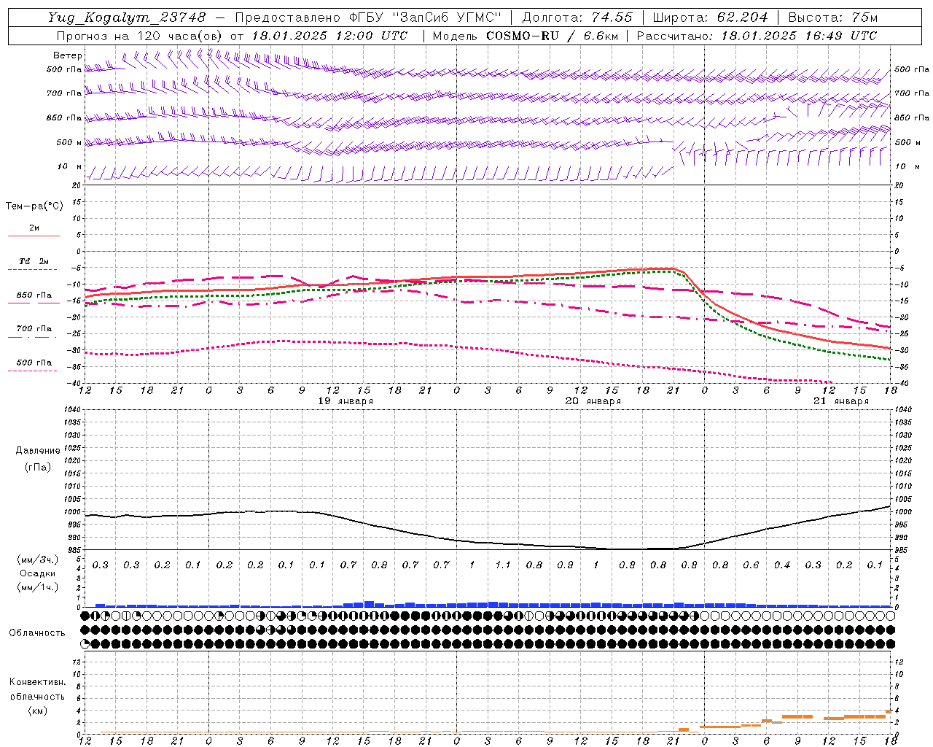This screenshot has height=747, width=933.
Task: Click the 19 января date label
Action: (x=346, y=401)
